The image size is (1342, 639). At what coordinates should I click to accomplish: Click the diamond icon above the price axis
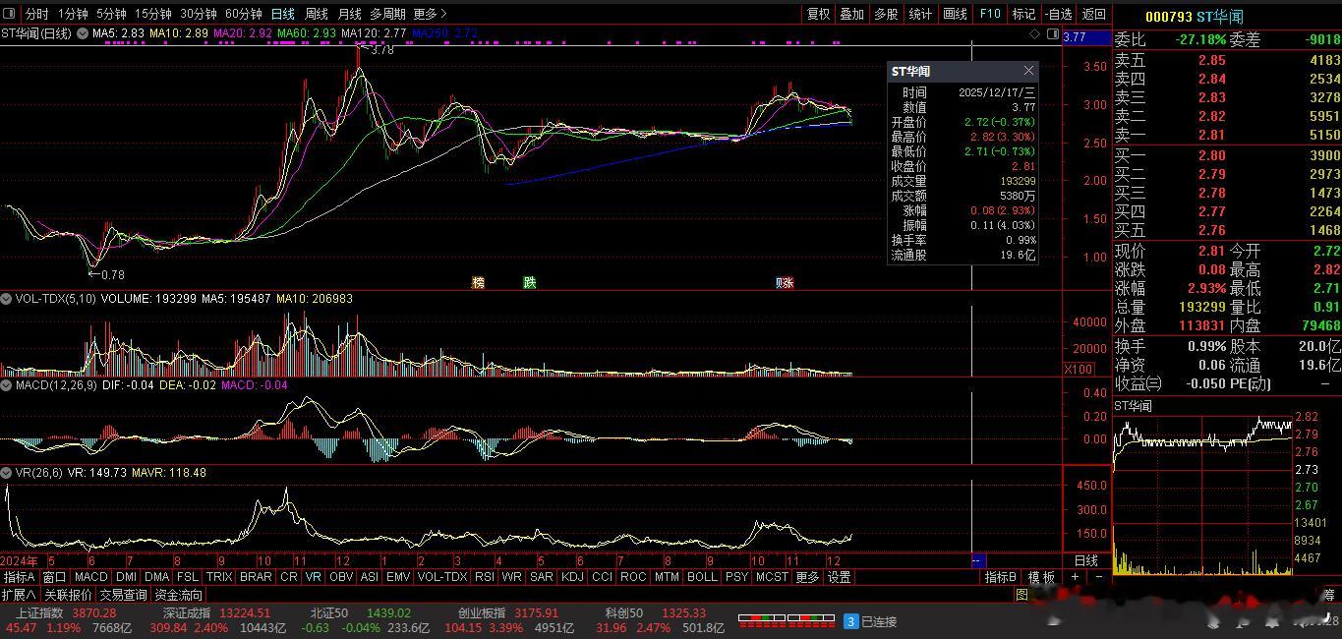click(1034, 34)
